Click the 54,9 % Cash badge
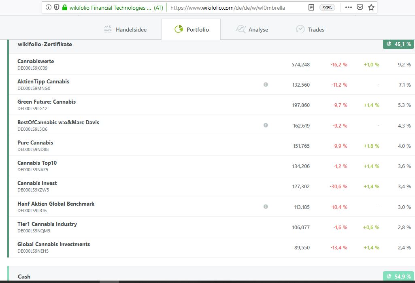This screenshot has height=283, width=415. 398,277
